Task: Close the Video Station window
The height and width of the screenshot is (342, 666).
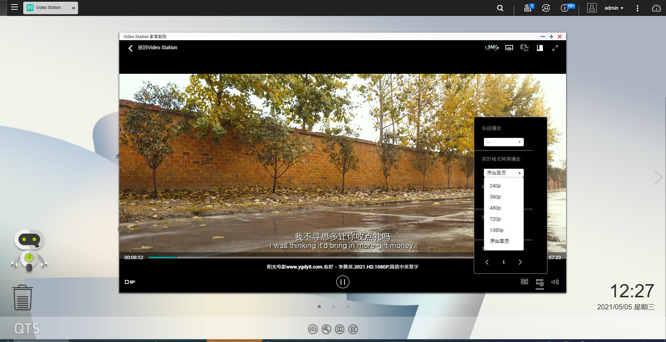Action: tap(560, 36)
